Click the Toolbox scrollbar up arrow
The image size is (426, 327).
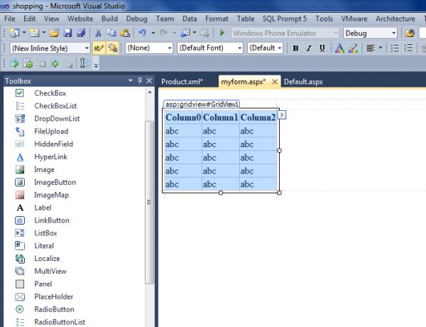150,92
